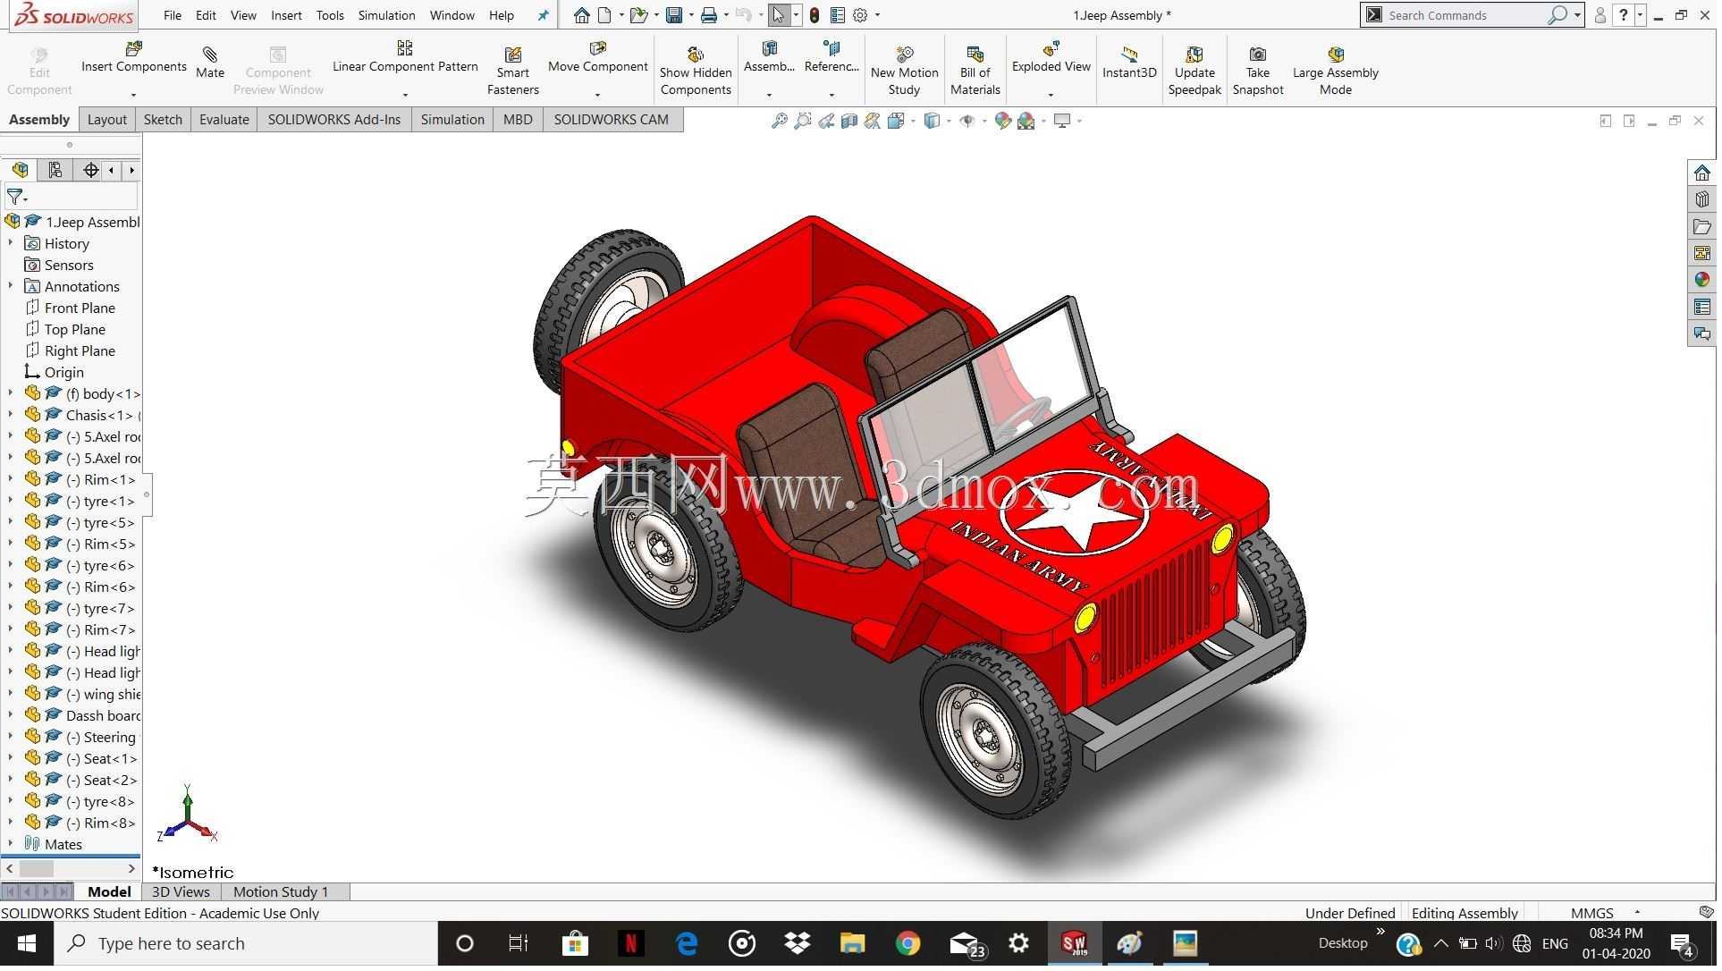Switch to 3D Views tab
Viewport: 1722px width, 971px height.
coord(181,892)
